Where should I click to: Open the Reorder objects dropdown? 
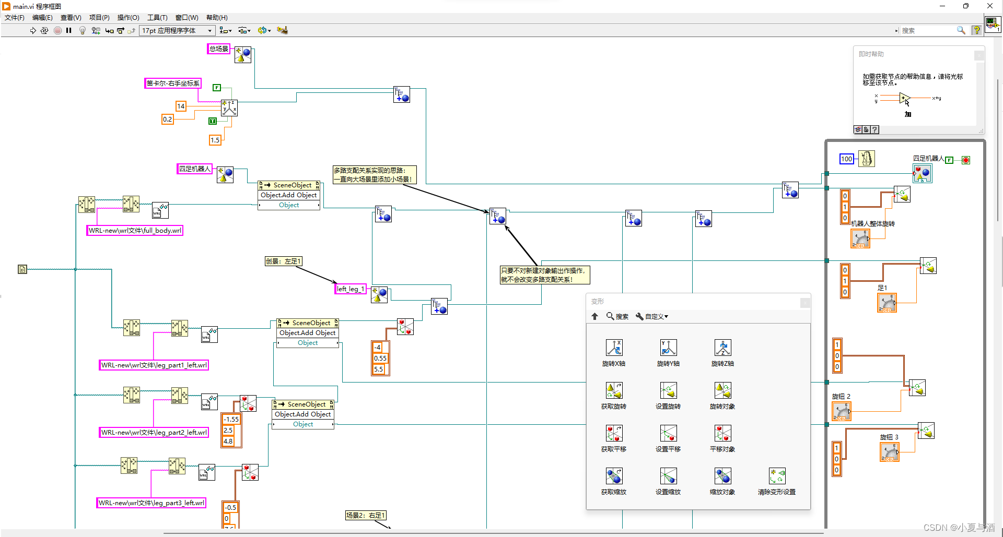pos(264,30)
